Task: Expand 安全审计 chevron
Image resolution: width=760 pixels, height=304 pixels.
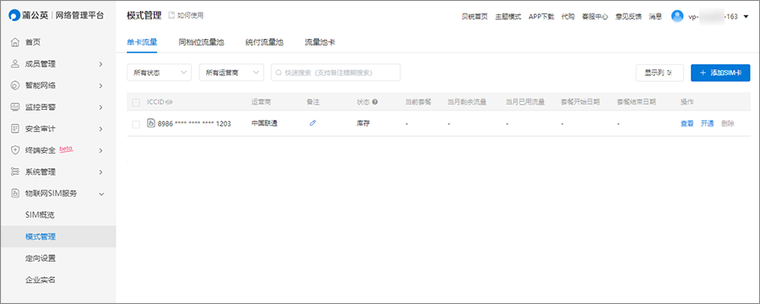Action: pyautogui.click(x=100, y=129)
